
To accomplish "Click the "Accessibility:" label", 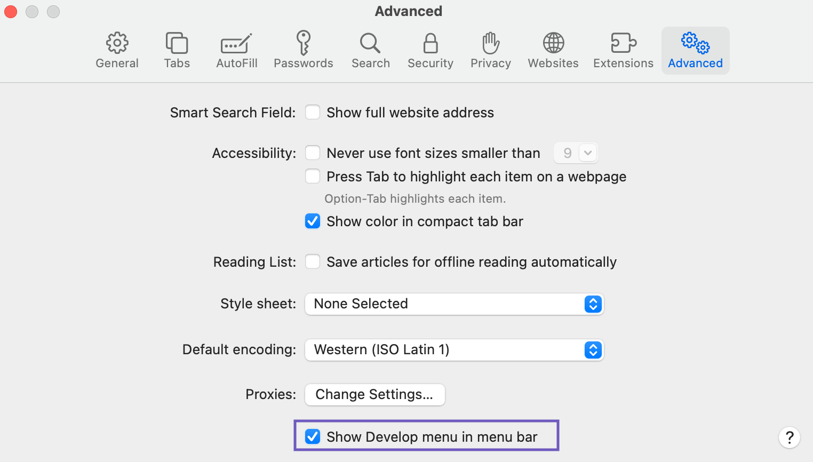I will tap(254, 153).
